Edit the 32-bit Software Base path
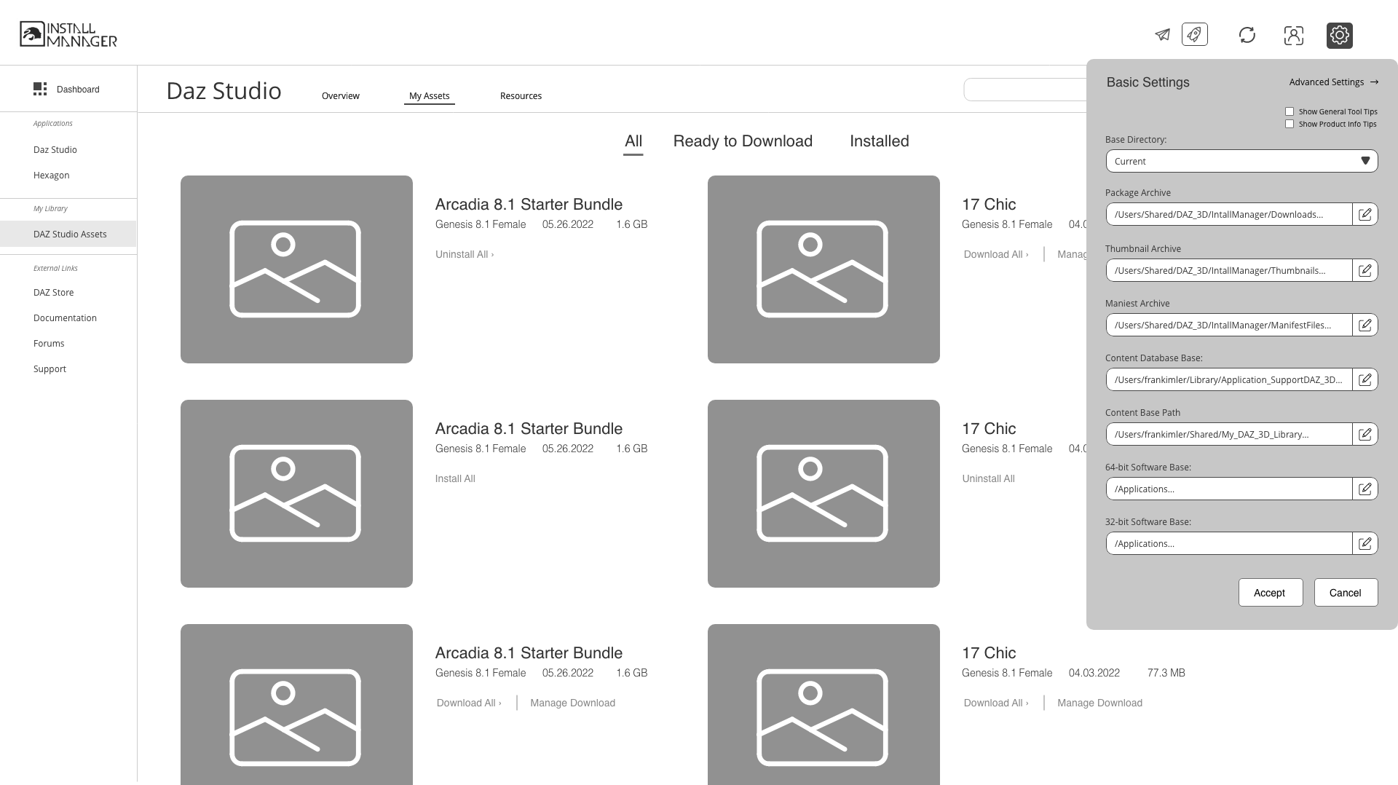This screenshot has height=785, width=1398. (1365, 543)
